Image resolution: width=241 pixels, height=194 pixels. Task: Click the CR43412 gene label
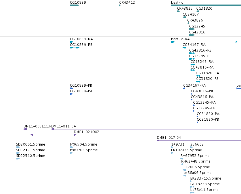(127, 3)
